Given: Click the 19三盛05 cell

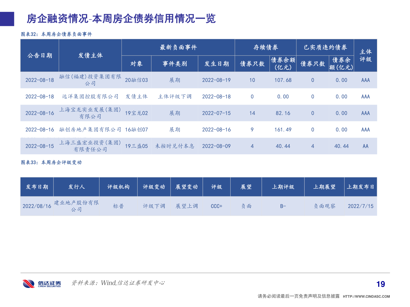Looking at the screenshot, I should point(136,146).
